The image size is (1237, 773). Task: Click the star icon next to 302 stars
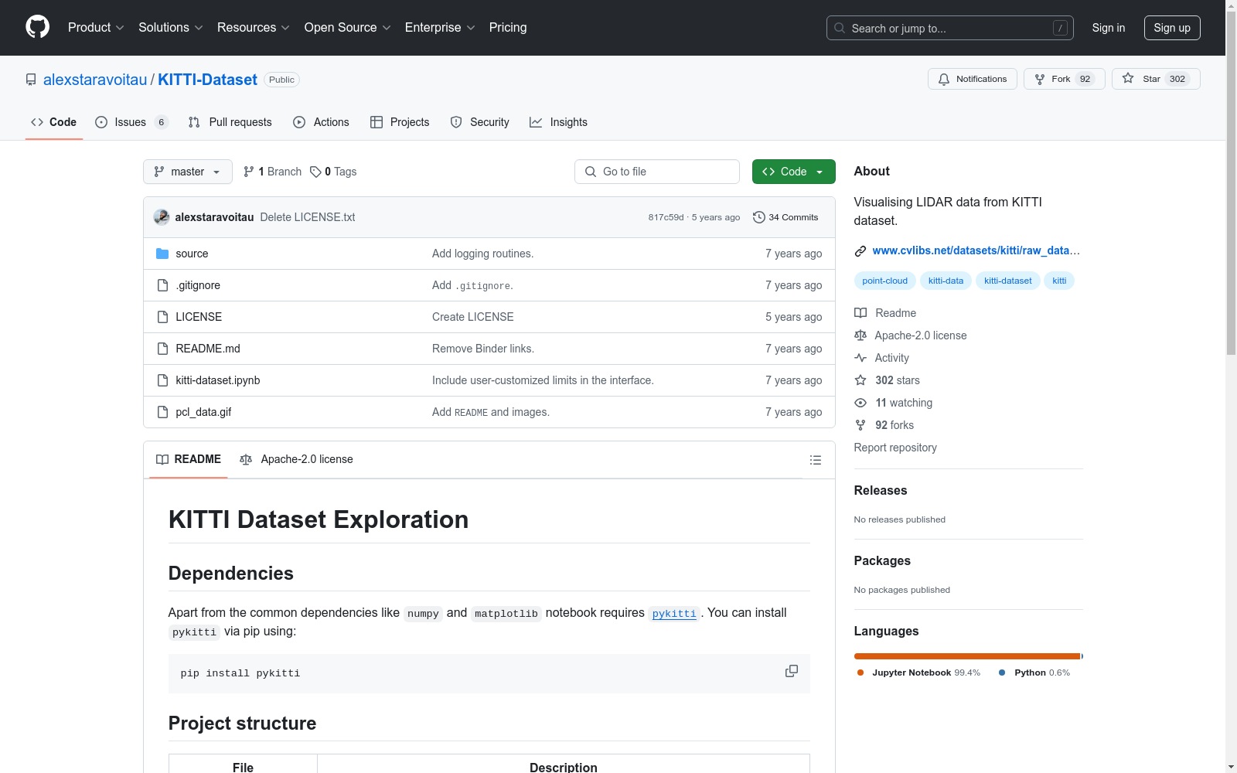[860, 380]
